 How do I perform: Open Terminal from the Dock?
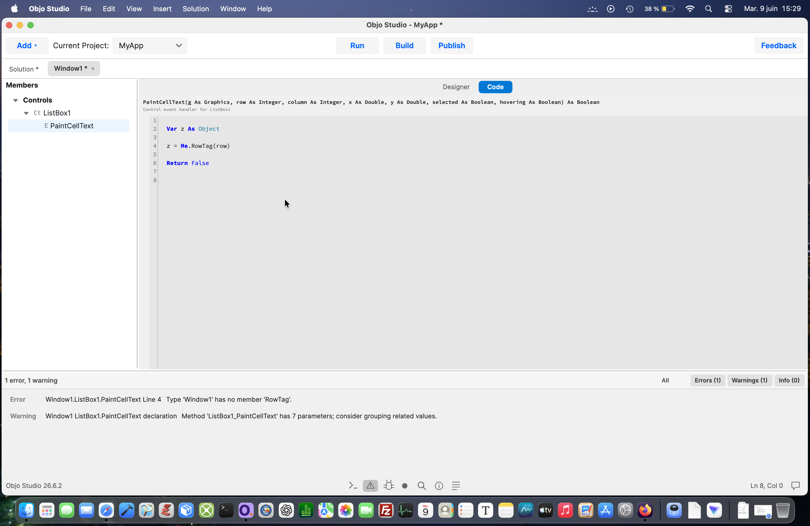[x=226, y=510]
